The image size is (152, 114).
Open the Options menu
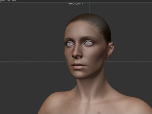2,1
